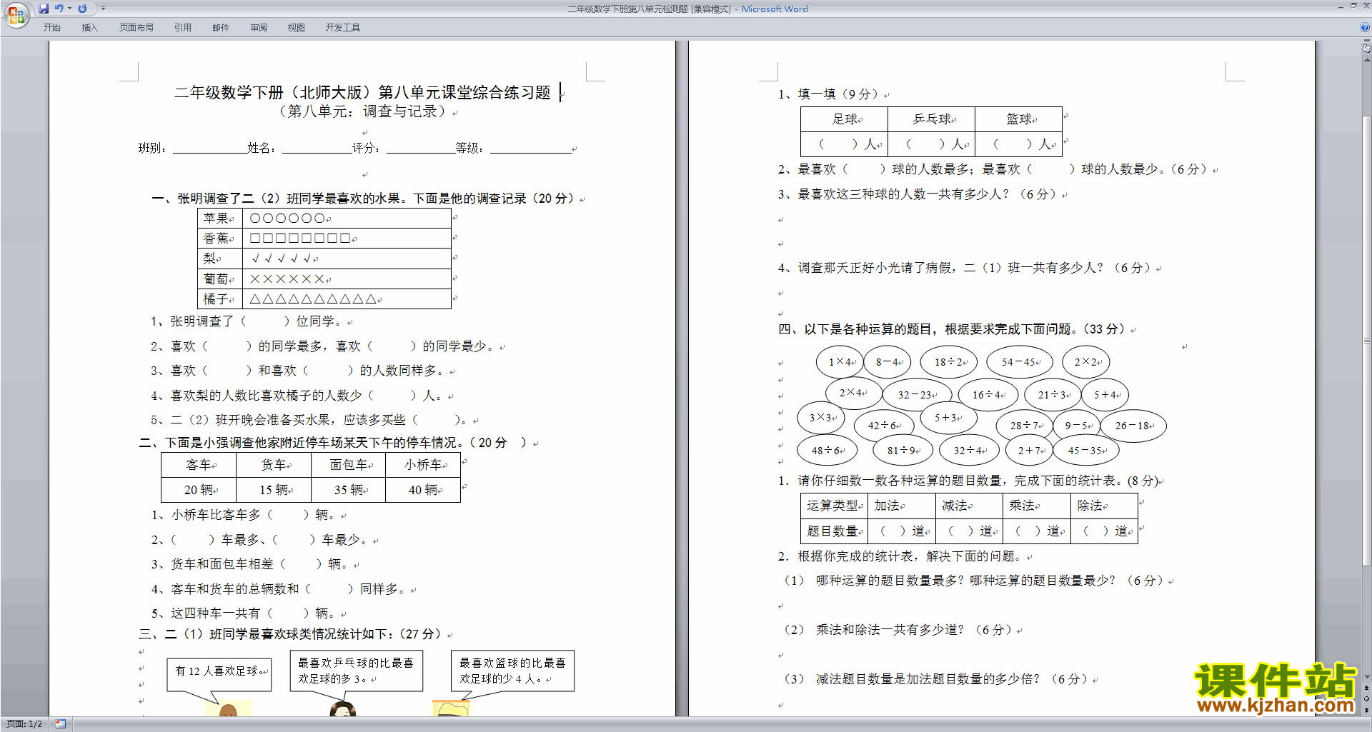Click the 足球 header cell on page two
The height and width of the screenshot is (732, 1372).
point(844,119)
